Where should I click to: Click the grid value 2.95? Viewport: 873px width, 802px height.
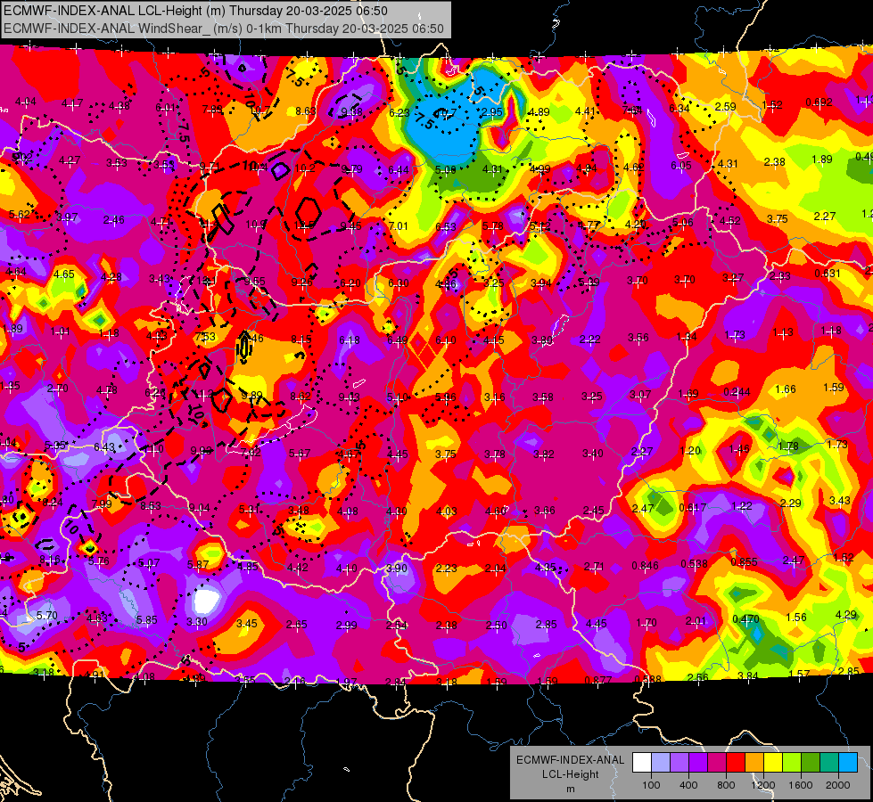coord(492,112)
